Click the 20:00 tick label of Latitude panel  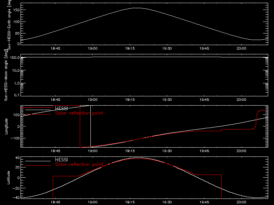pos(241,202)
